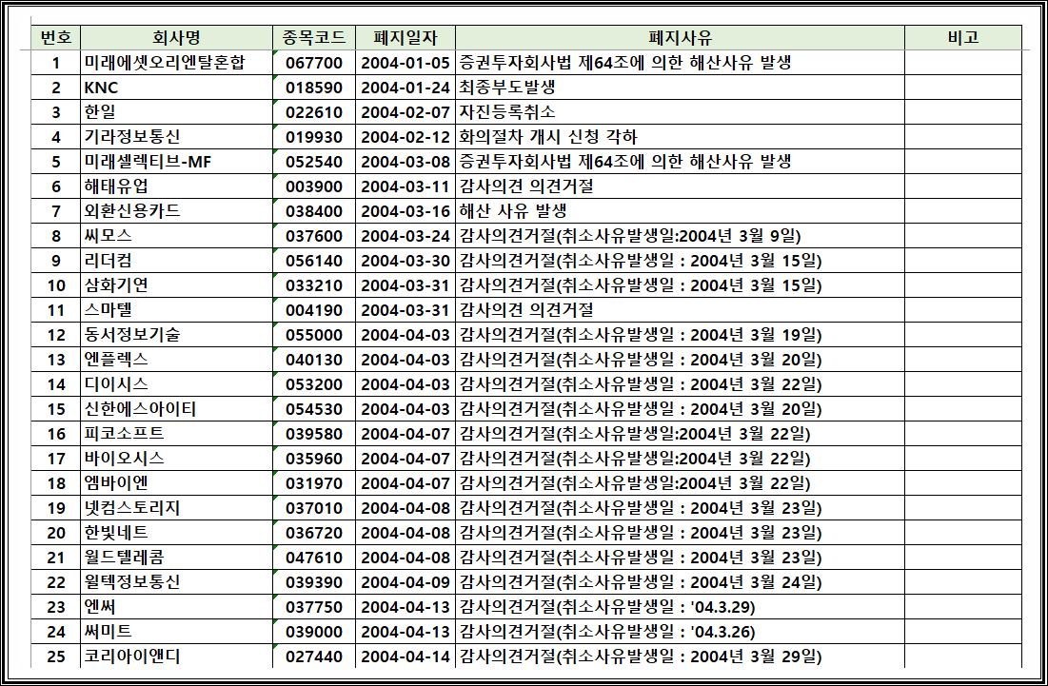
Task: Select 써미트 reason mentioning '04.3.26
Action: click(681, 631)
